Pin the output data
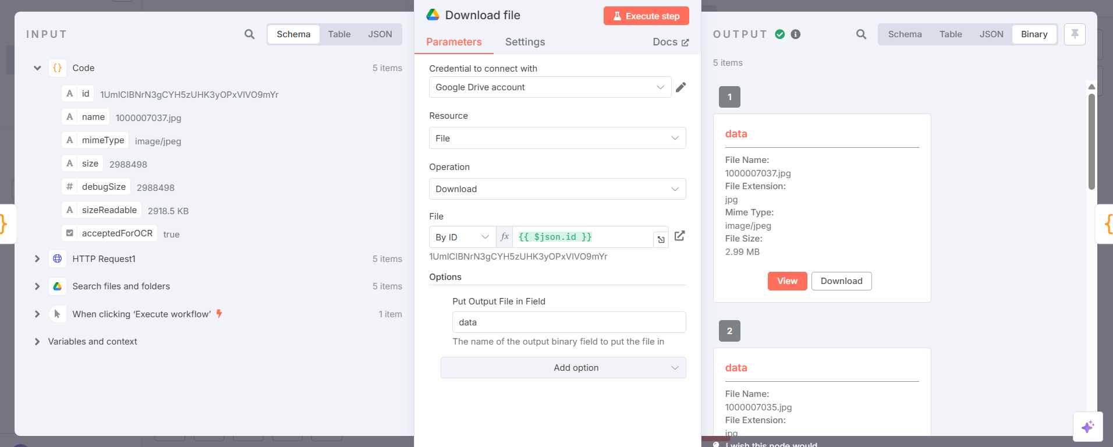The image size is (1113, 447). pos(1075,34)
